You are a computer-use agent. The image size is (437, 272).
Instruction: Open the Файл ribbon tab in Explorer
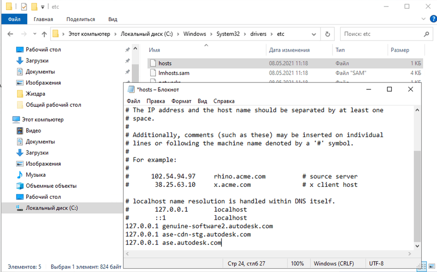(14, 19)
